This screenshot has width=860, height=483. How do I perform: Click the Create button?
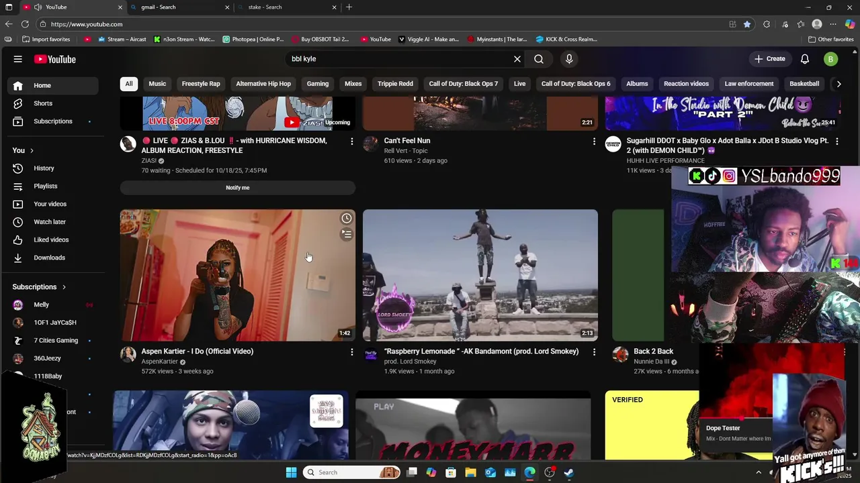[770, 59]
